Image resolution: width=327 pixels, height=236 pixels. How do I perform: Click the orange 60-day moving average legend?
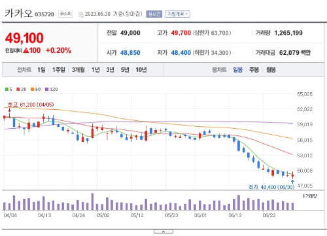click(x=36, y=89)
